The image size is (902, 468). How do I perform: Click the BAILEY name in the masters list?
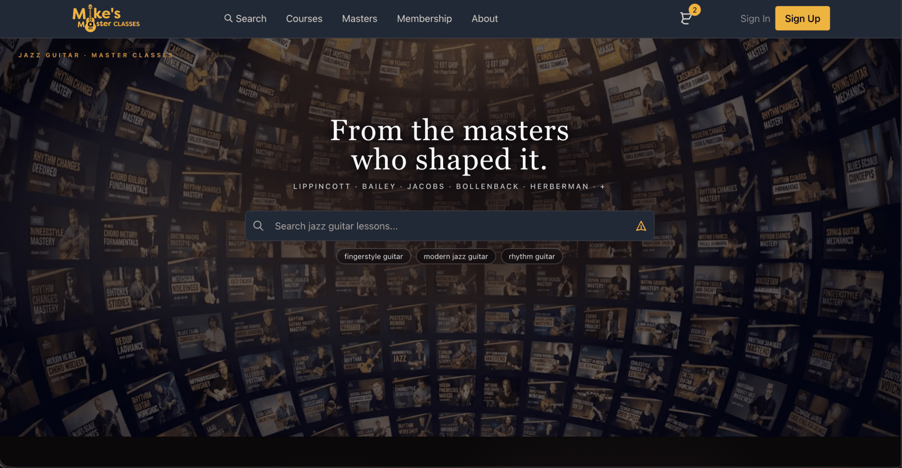pyautogui.click(x=379, y=187)
